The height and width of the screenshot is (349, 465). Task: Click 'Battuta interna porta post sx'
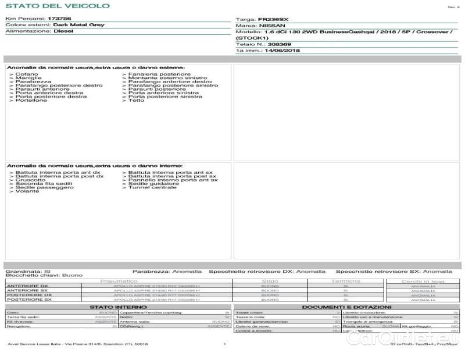[172, 176]
